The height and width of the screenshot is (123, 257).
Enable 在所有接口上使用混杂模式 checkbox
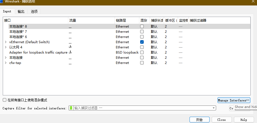click(x=5, y=100)
